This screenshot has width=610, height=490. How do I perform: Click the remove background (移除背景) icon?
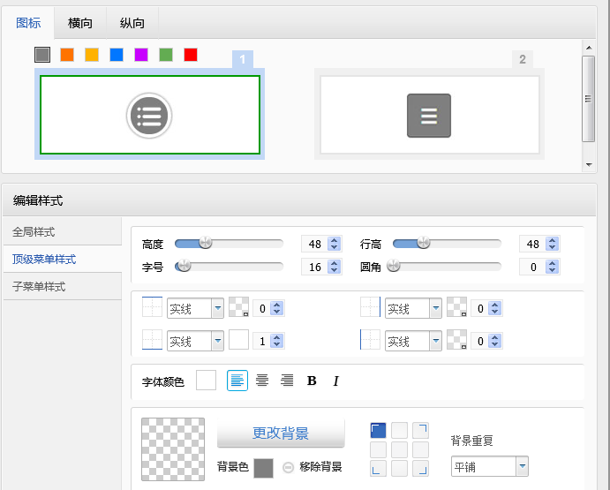tap(289, 467)
